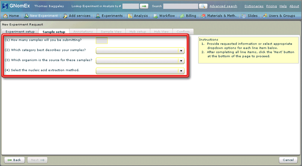This screenshot has width=302, height=166.
Task: Click the Materials & Meth. icon
Action: pos(204,16)
